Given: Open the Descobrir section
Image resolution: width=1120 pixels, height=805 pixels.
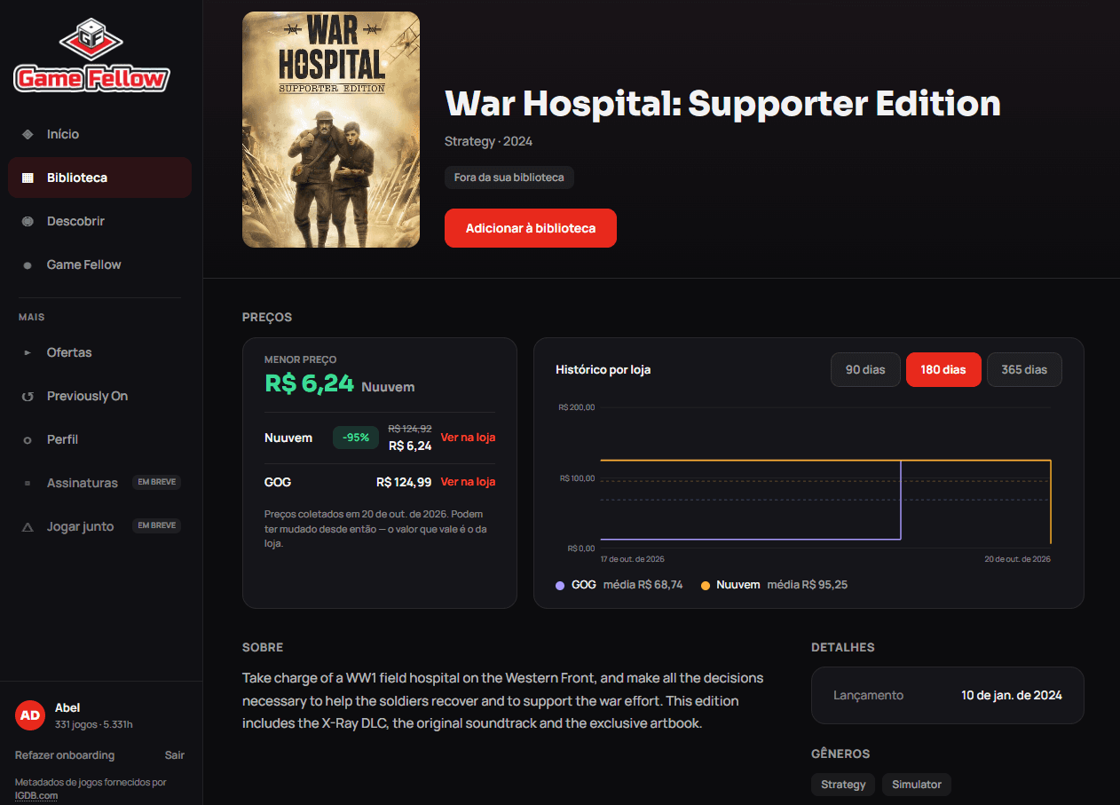Looking at the screenshot, I should (x=99, y=221).
